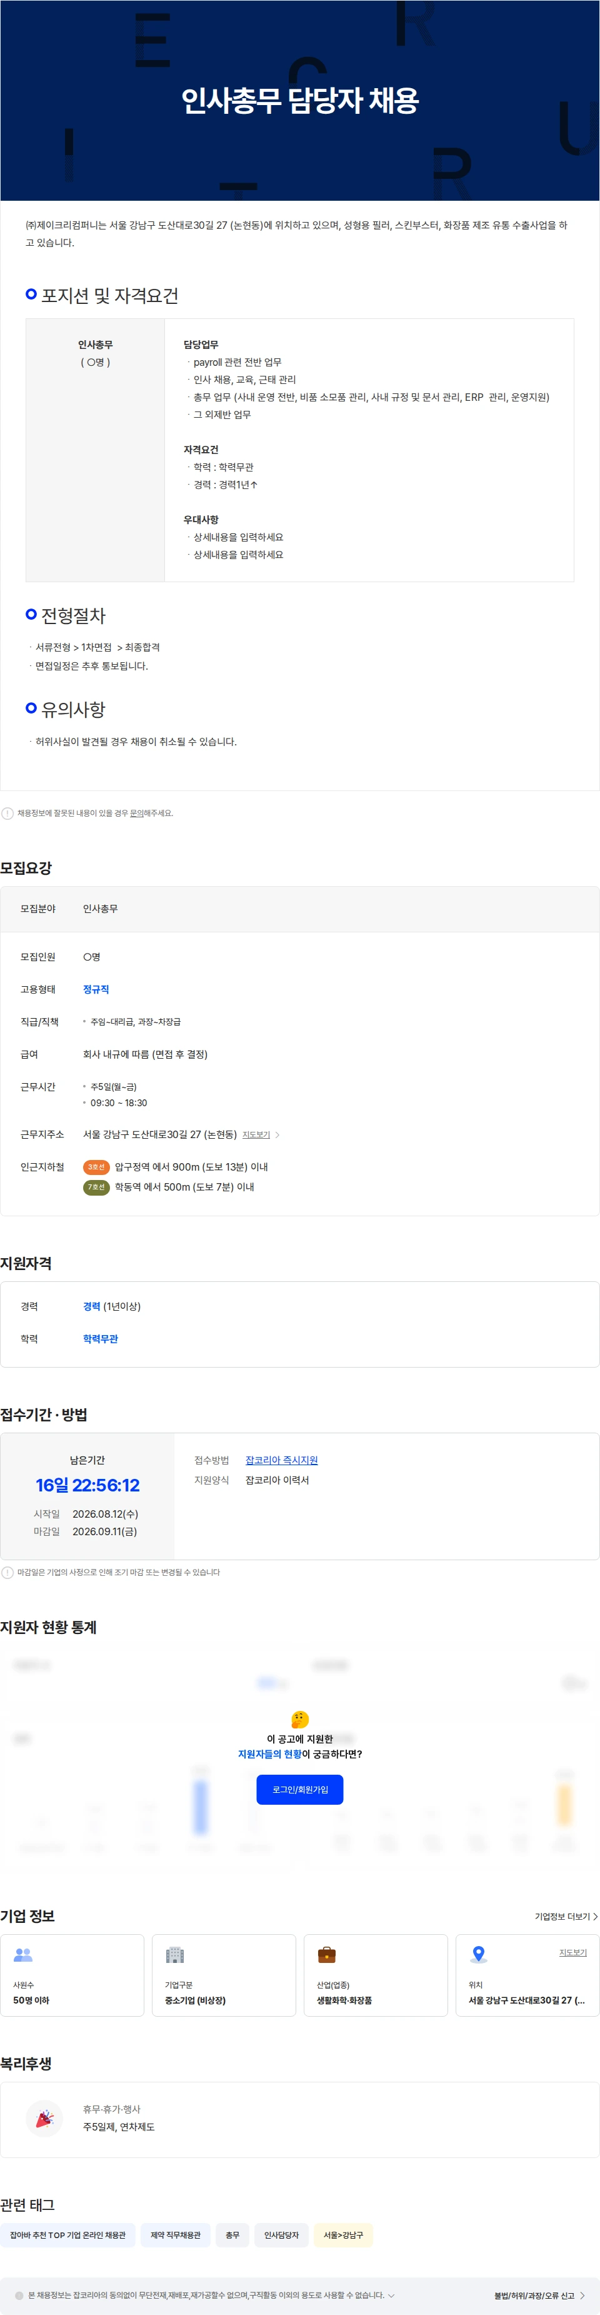
Task: Click the 로그인/회원가입 button
Action: tap(299, 1788)
